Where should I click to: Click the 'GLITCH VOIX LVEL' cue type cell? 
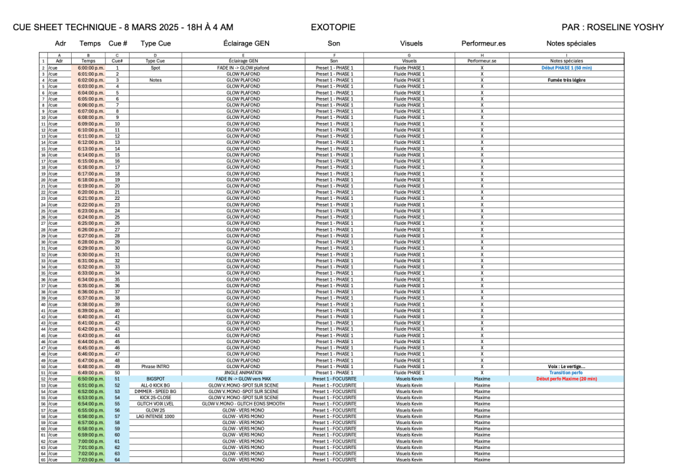coord(155,404)
